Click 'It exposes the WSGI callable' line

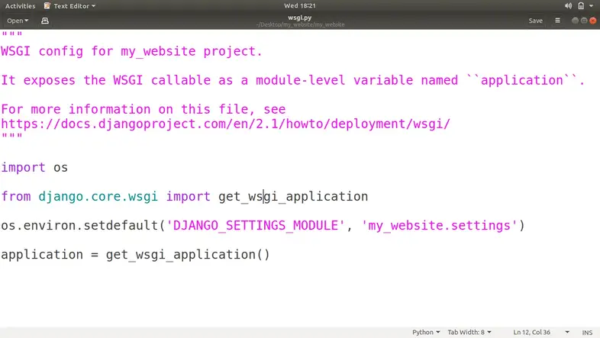click(292, 80)
